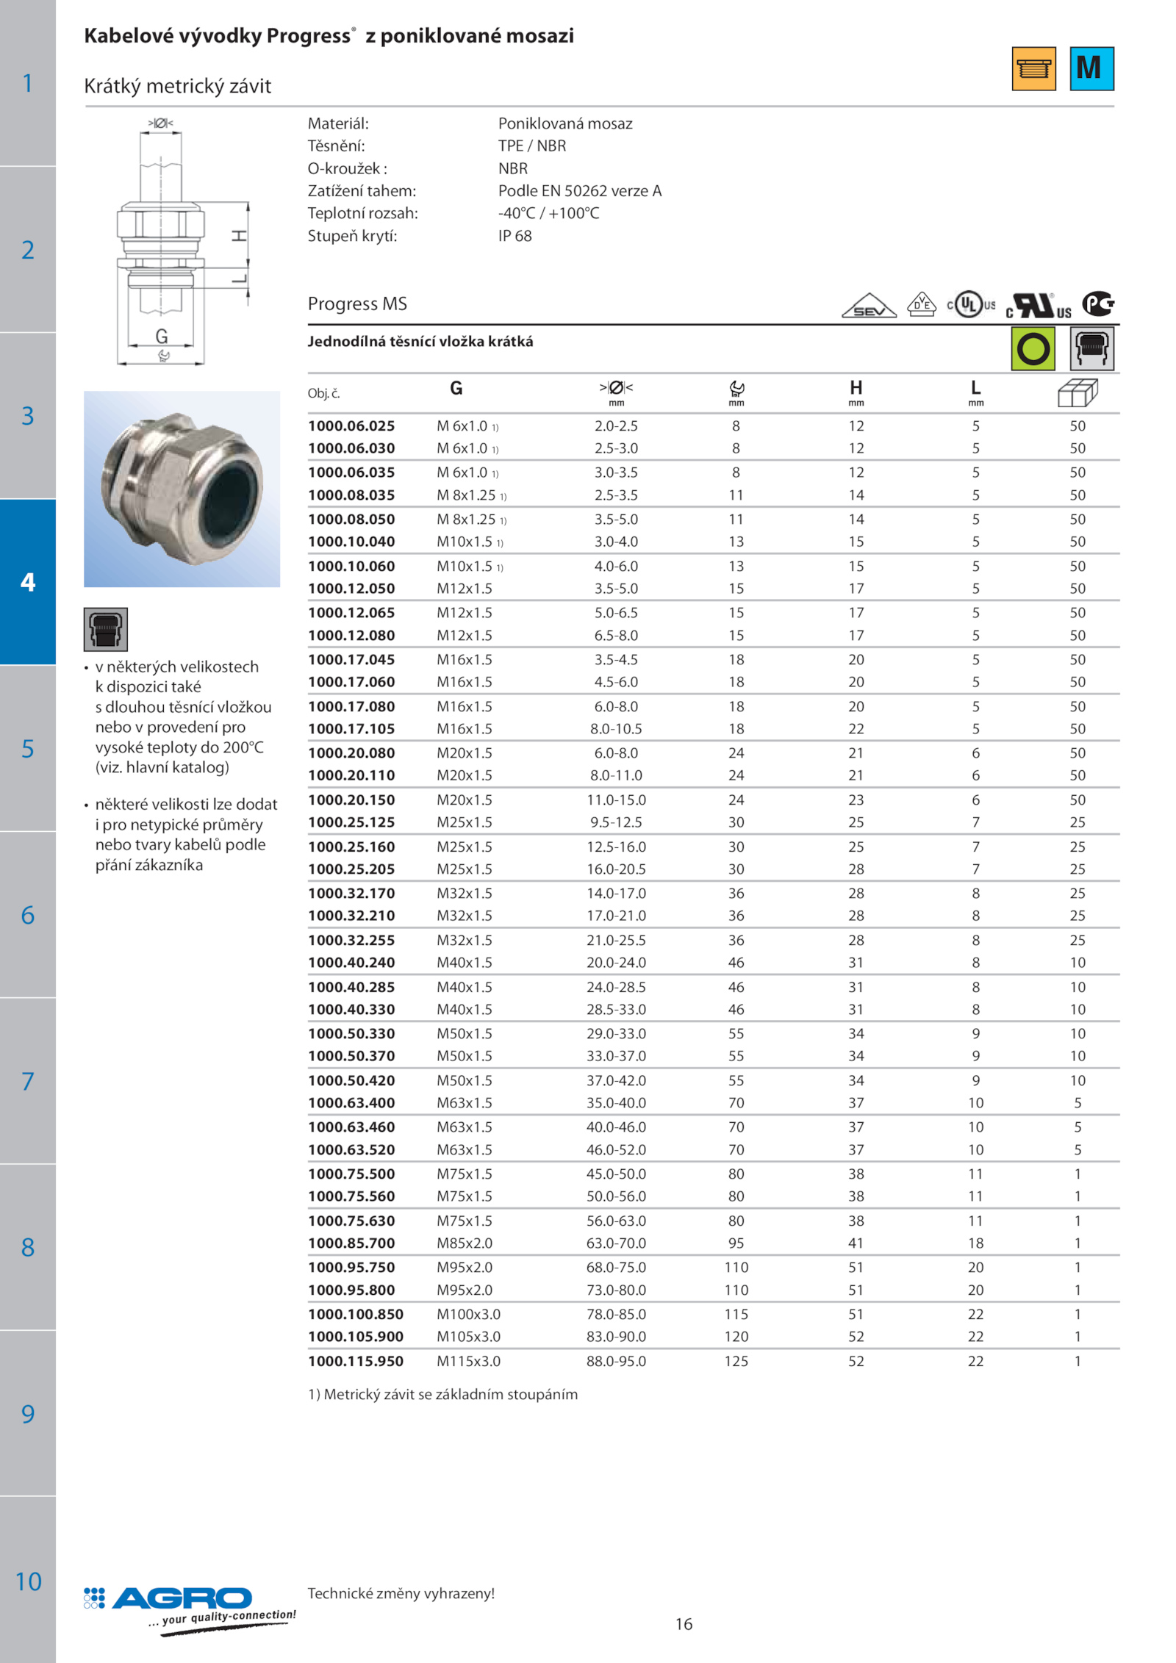Click the Progress MS heading
The width and height of the screenshot is (1176, 1663).
click(357, 304)
